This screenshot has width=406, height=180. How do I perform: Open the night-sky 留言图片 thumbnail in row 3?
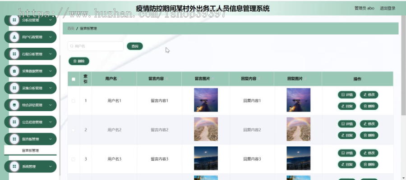click(206, 158)
